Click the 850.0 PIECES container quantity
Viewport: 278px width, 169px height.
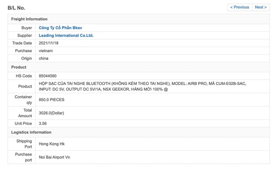pos(52,100)
